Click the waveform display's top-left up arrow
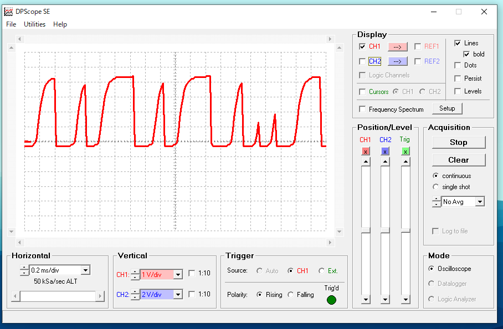Screen dimensions: 503x329 coord(12,48)
